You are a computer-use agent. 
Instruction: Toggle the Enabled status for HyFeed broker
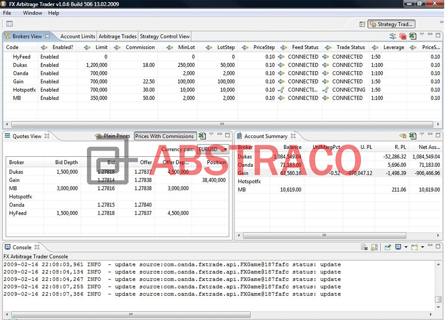pos(50,57)
